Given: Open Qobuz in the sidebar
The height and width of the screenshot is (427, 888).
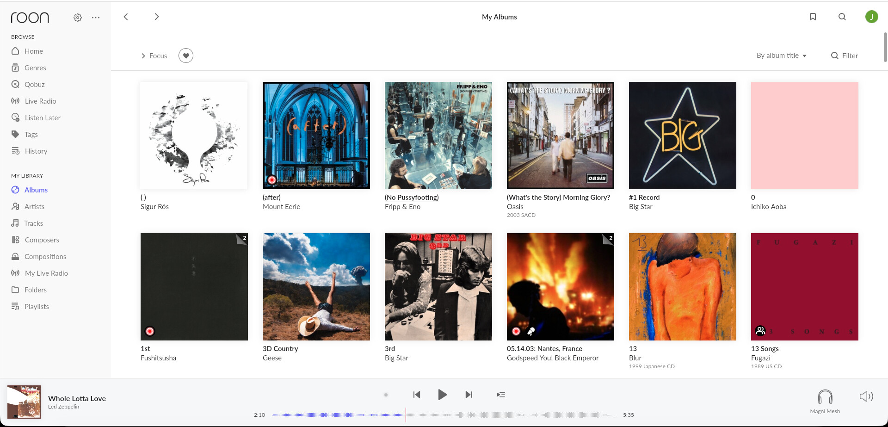Looking at the screenshot, I should 28,84.
